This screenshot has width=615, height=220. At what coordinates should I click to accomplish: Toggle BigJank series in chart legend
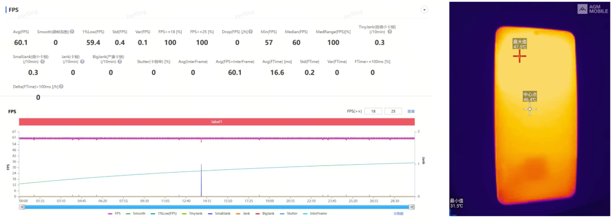pos(264,213)
